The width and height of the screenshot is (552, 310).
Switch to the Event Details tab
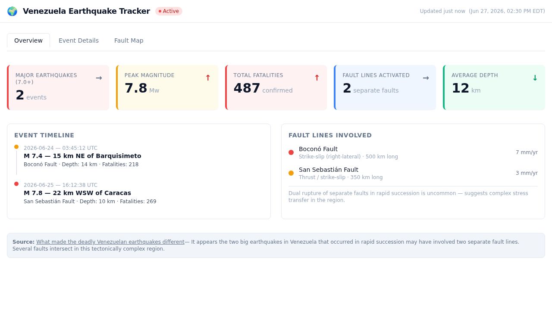pos(78,40)
